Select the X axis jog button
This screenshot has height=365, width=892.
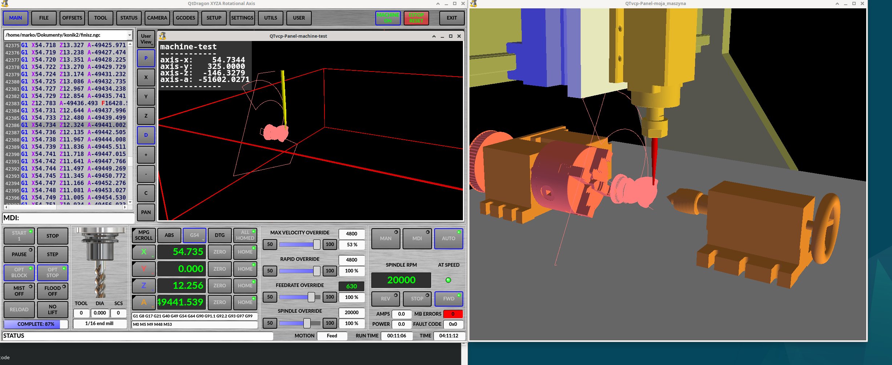click(144, 252)
